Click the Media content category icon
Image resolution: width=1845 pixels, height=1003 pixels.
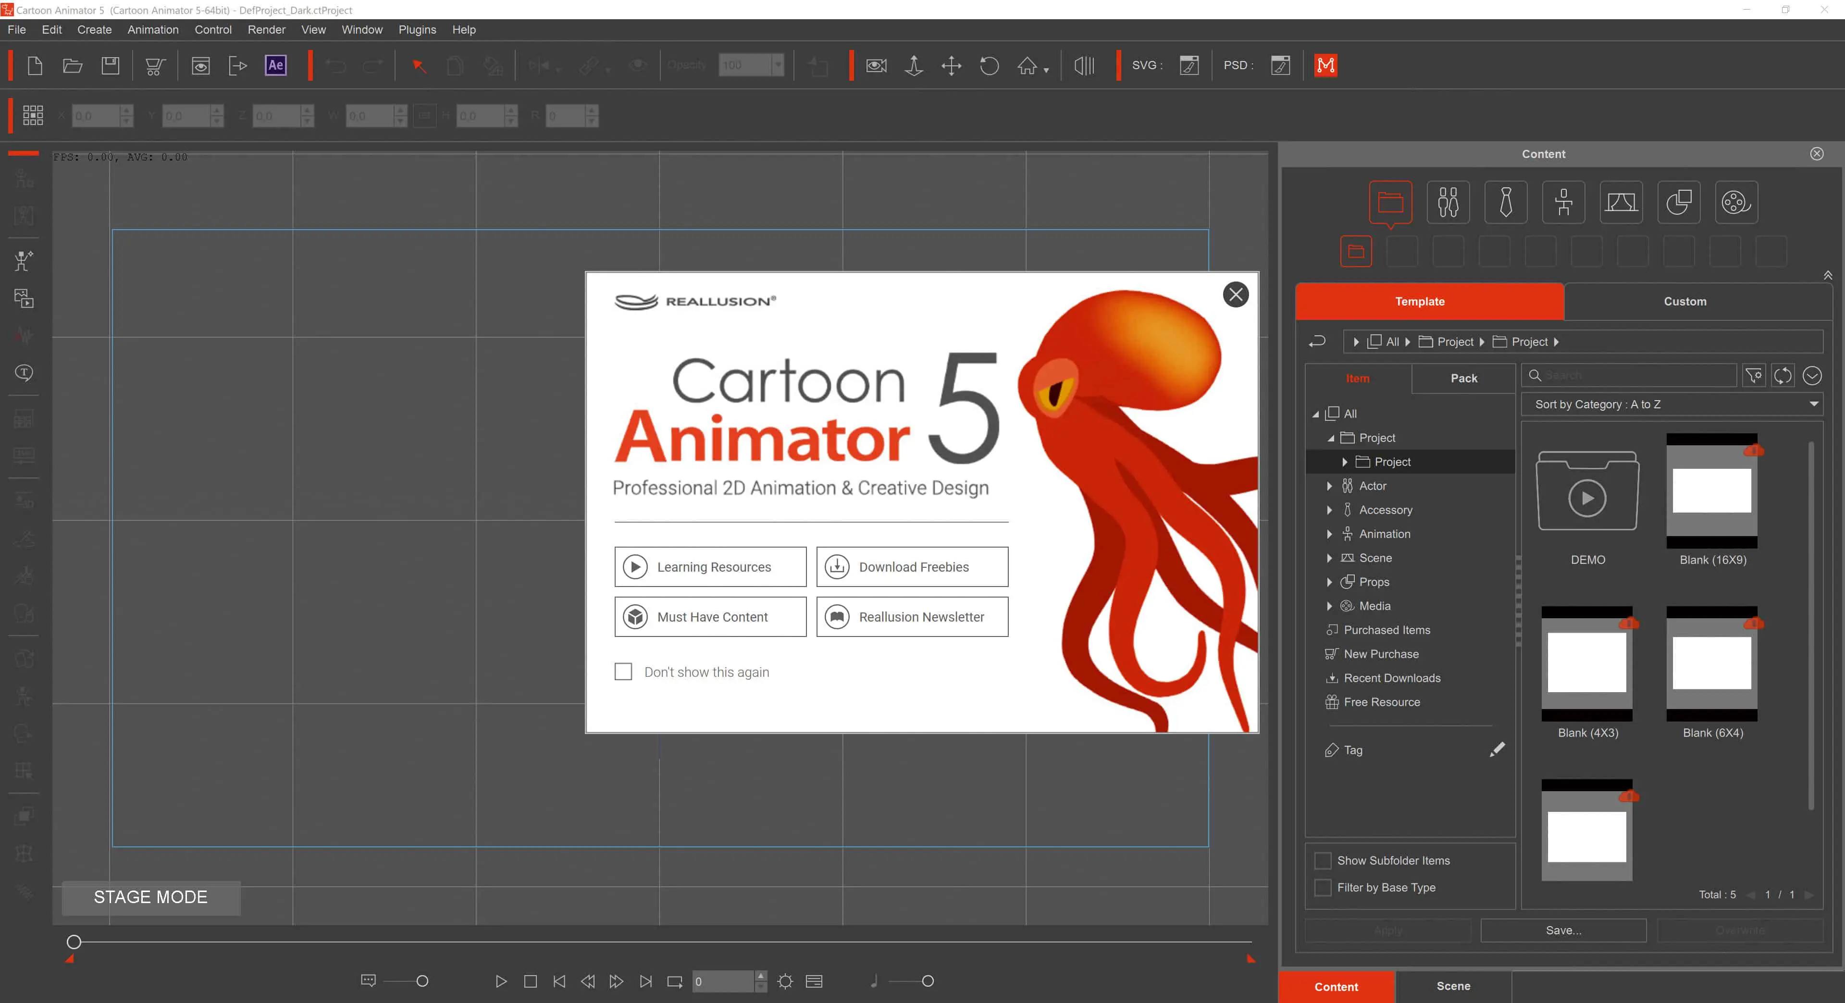pos(1735,203)
